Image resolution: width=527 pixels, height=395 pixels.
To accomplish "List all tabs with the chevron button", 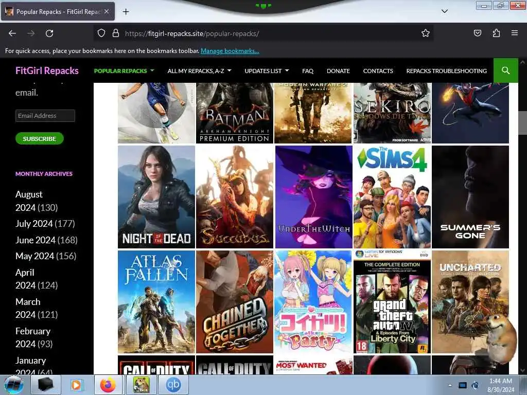I will point(444,11).
